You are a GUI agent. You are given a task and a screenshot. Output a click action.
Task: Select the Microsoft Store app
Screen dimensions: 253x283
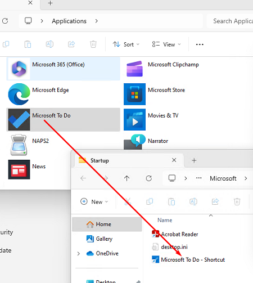[x=155, y=94]
